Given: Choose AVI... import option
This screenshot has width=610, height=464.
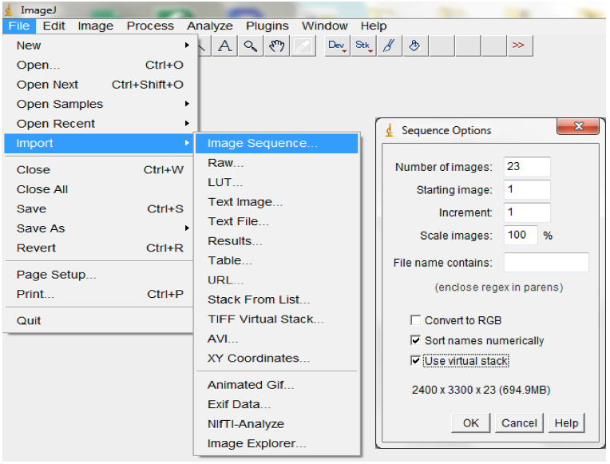Looking at the screenshot, I should click(x=276, y=339).
